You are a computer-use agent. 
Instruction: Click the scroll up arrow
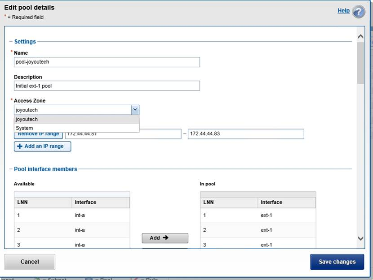tap(360, 37)
